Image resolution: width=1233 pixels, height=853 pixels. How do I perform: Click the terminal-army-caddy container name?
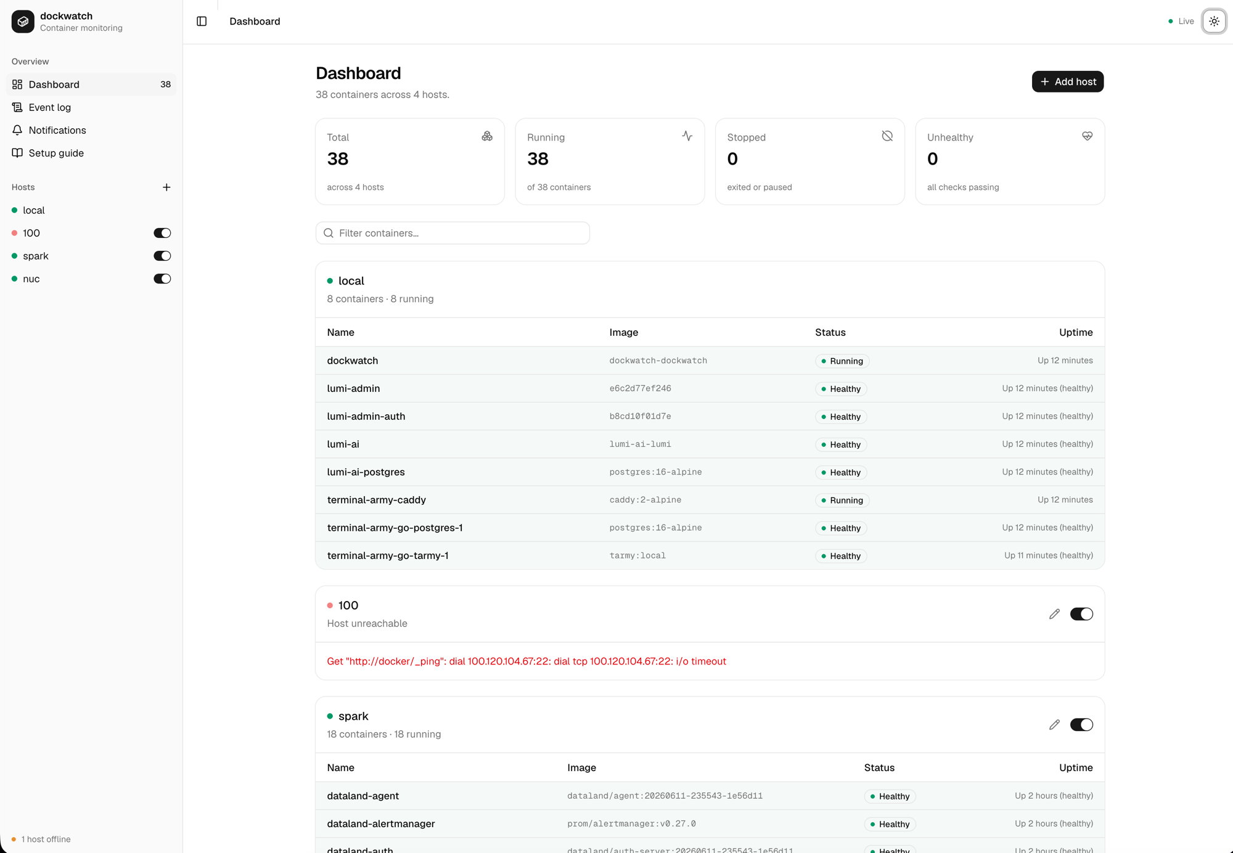(x=377, y=500)
